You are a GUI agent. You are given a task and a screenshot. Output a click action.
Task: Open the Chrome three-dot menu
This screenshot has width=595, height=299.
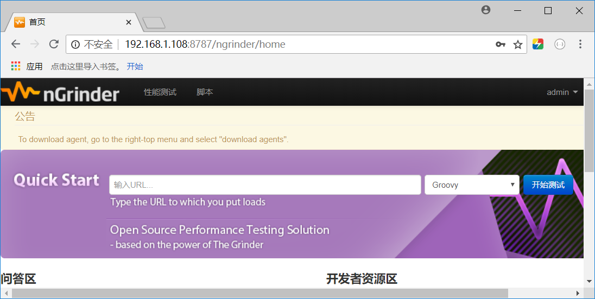(x=580, y=44)
